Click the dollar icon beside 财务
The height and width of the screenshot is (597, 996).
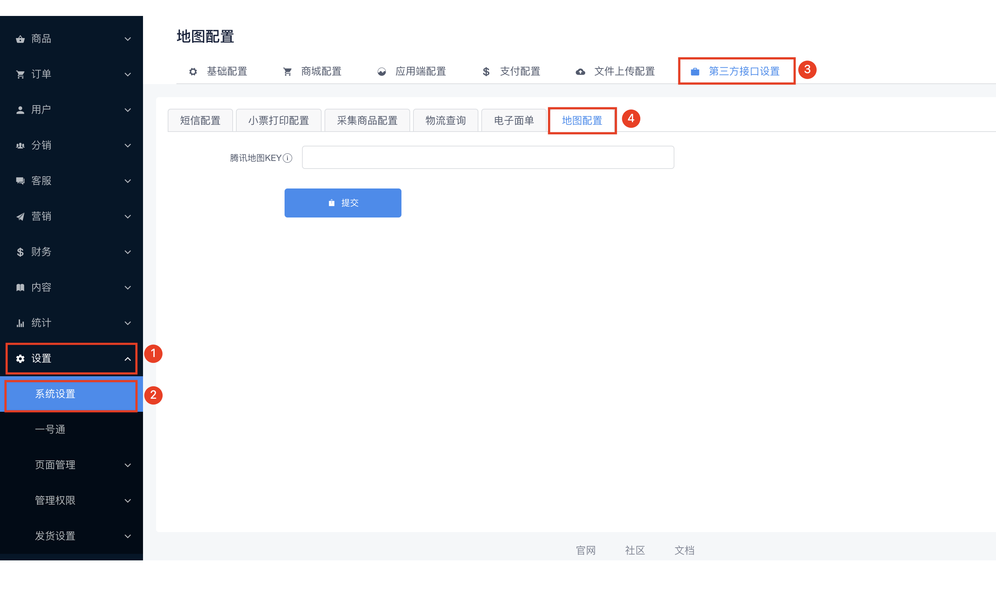pos(20,252)
